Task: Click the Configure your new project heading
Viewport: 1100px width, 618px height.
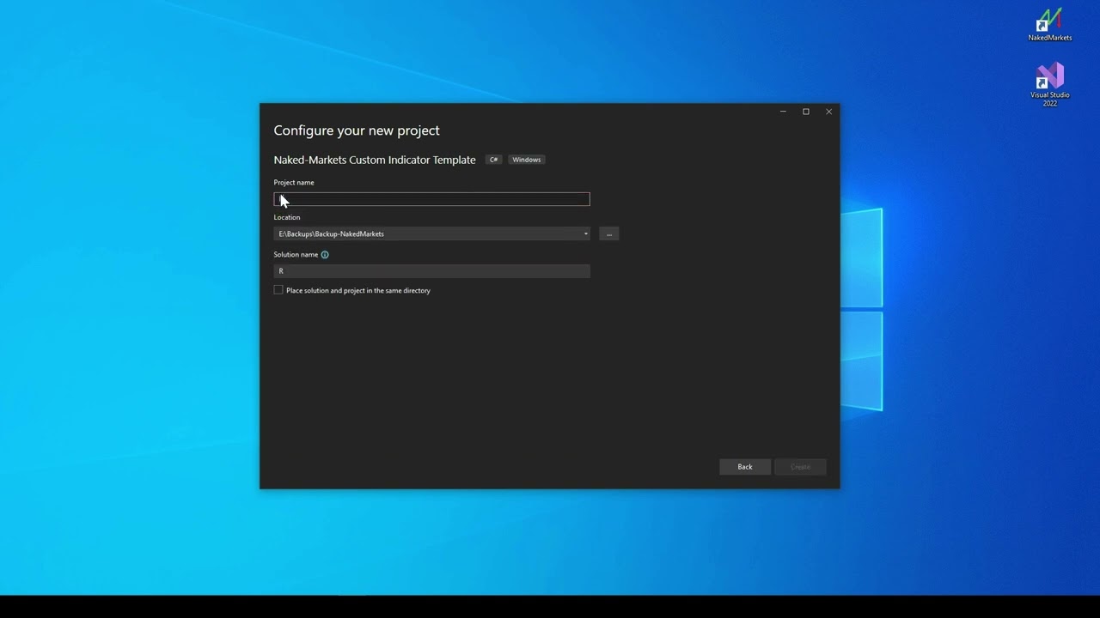Action: pyautogui.click(x=357, y=130)
